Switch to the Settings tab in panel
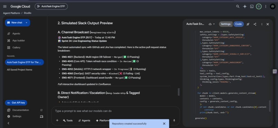Image resolution: width=278 pixels, height=128 pixels. pos(226,24)
